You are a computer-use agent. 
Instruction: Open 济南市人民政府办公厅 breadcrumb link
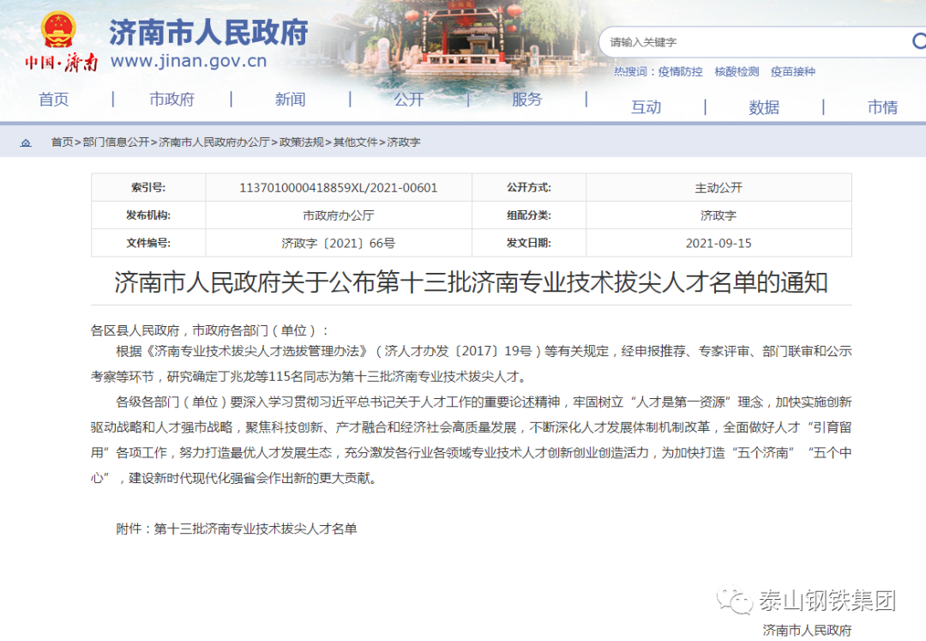[x=214, y=142]
